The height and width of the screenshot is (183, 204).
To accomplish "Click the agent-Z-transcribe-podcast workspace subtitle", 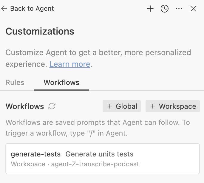I will (x=95, y=164).
